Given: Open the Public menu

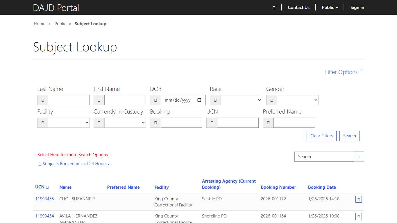Looking at the screenshot, I should (x=330, y=8).
